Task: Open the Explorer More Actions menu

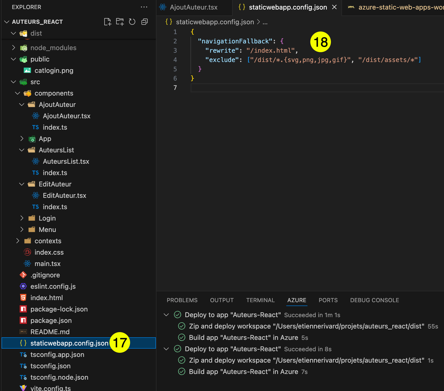Action: pyautogui.click(x=144, y=7)
